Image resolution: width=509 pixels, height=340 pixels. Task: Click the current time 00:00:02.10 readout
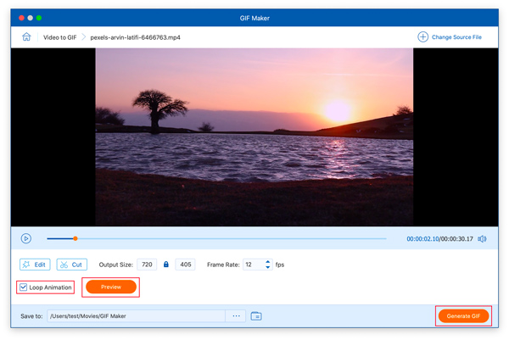point(422,239)
